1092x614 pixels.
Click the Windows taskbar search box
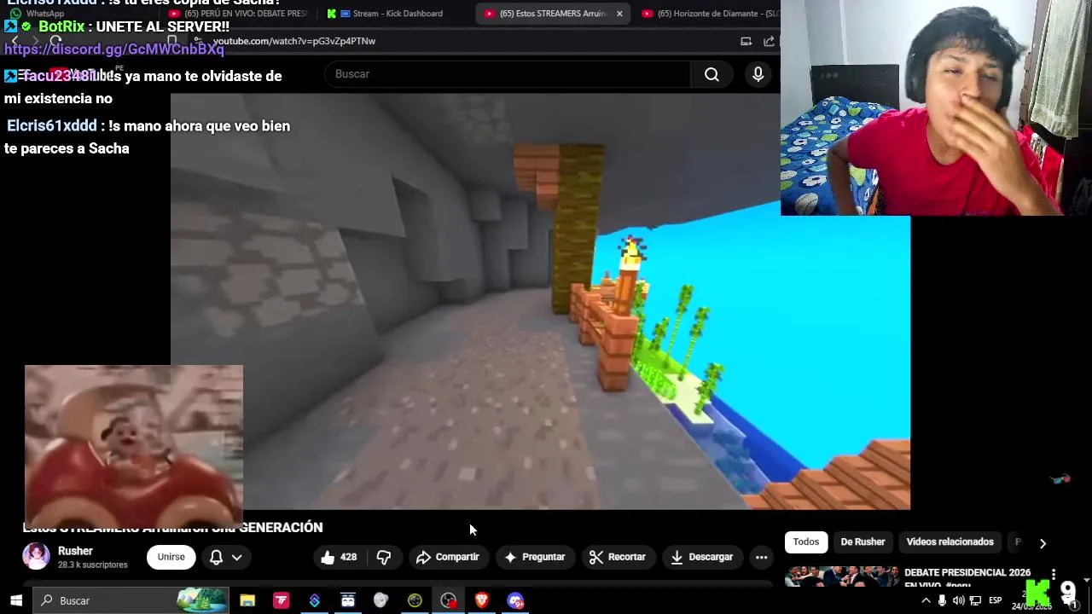point(132,600)
